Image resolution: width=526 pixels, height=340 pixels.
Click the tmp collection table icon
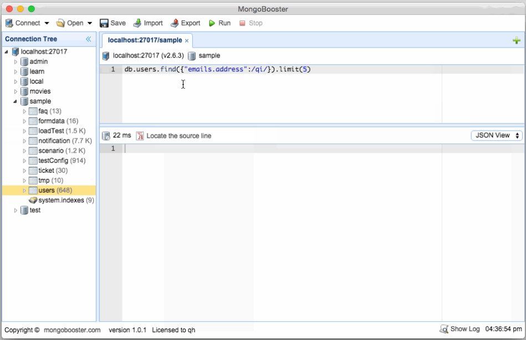[x=33, y=181]
